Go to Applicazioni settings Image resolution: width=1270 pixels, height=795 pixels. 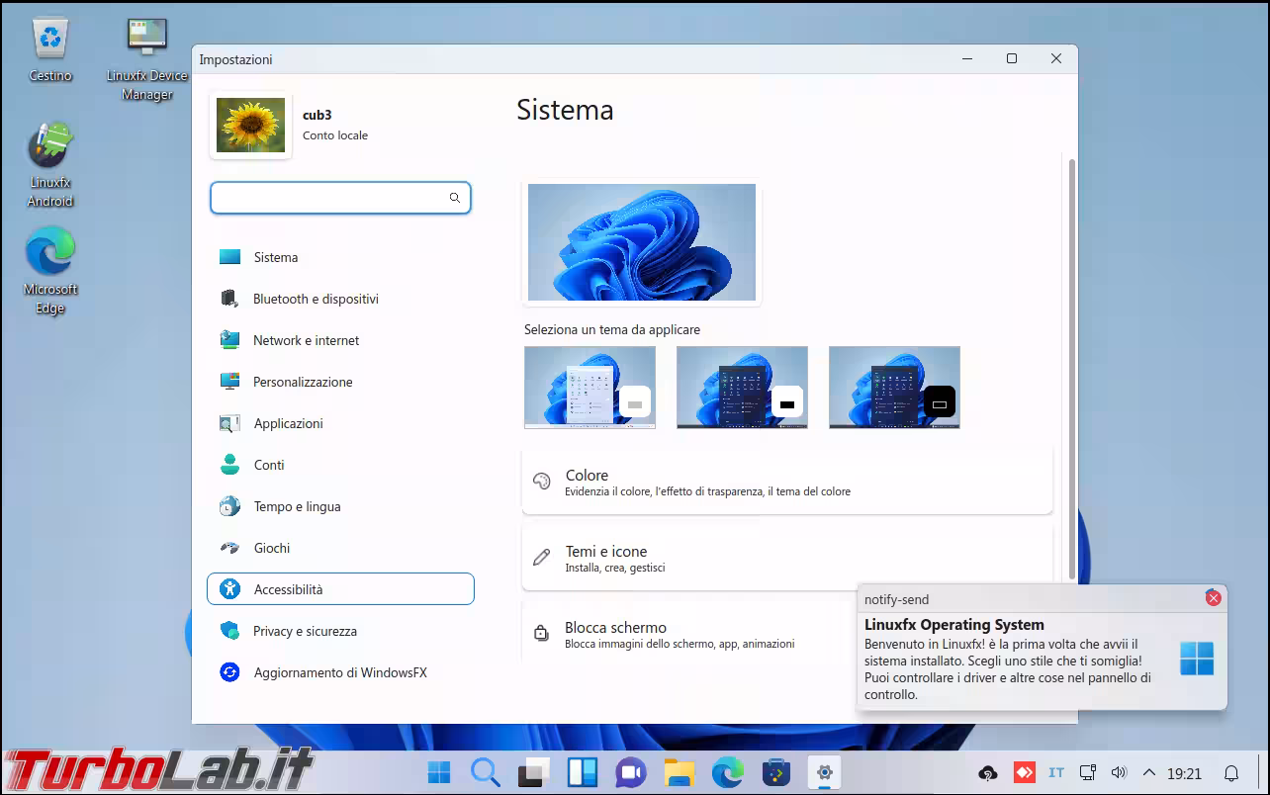pyautogui.click(x=288, y=423)
